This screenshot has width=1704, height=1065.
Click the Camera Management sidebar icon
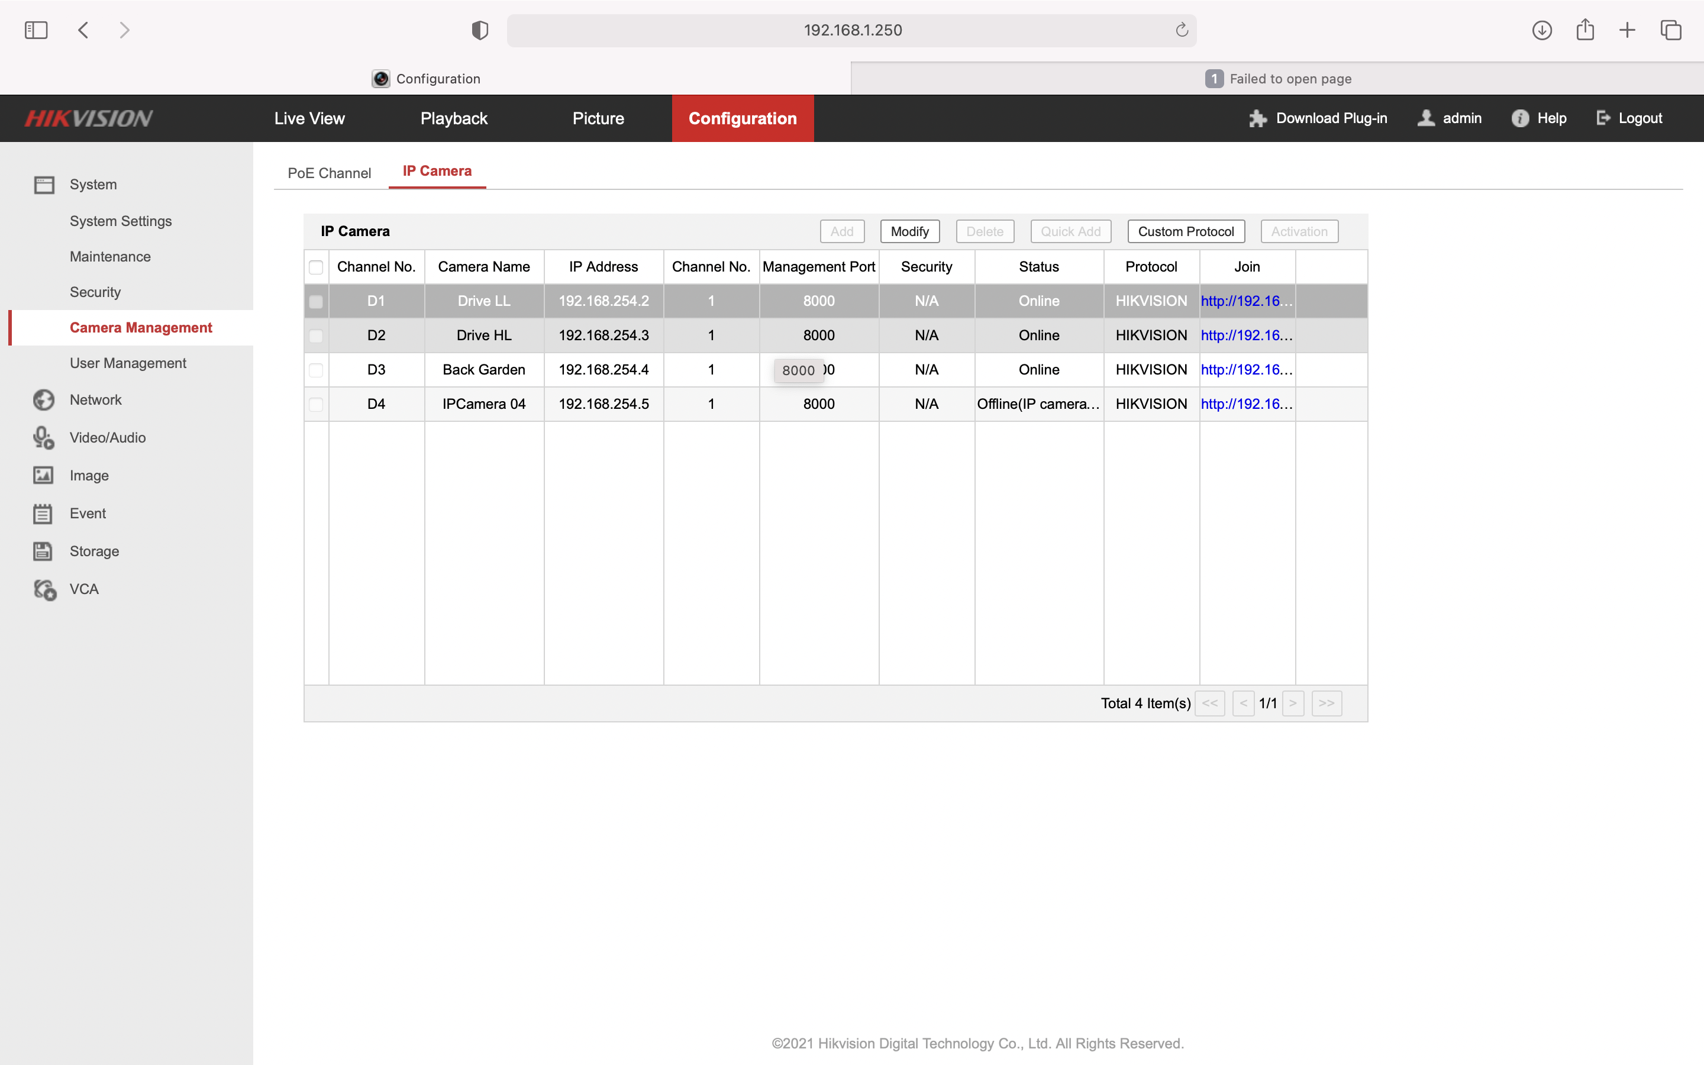click(140, 327)
